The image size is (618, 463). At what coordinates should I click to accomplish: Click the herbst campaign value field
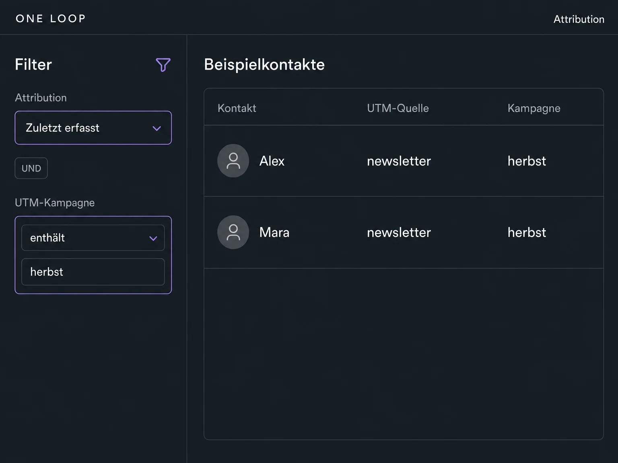pyautogui.click(x=93, y=272)
